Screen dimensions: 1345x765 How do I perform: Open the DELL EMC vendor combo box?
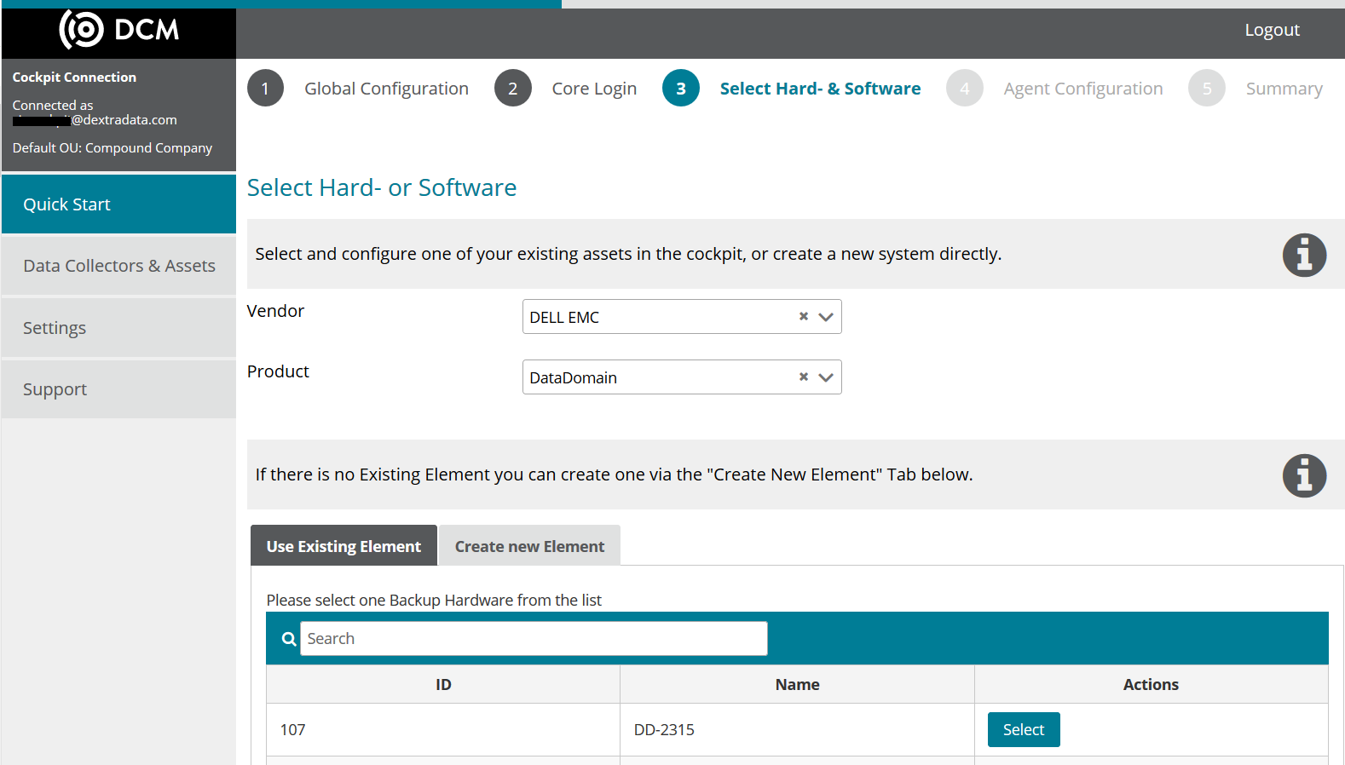[x=682, y=317]
